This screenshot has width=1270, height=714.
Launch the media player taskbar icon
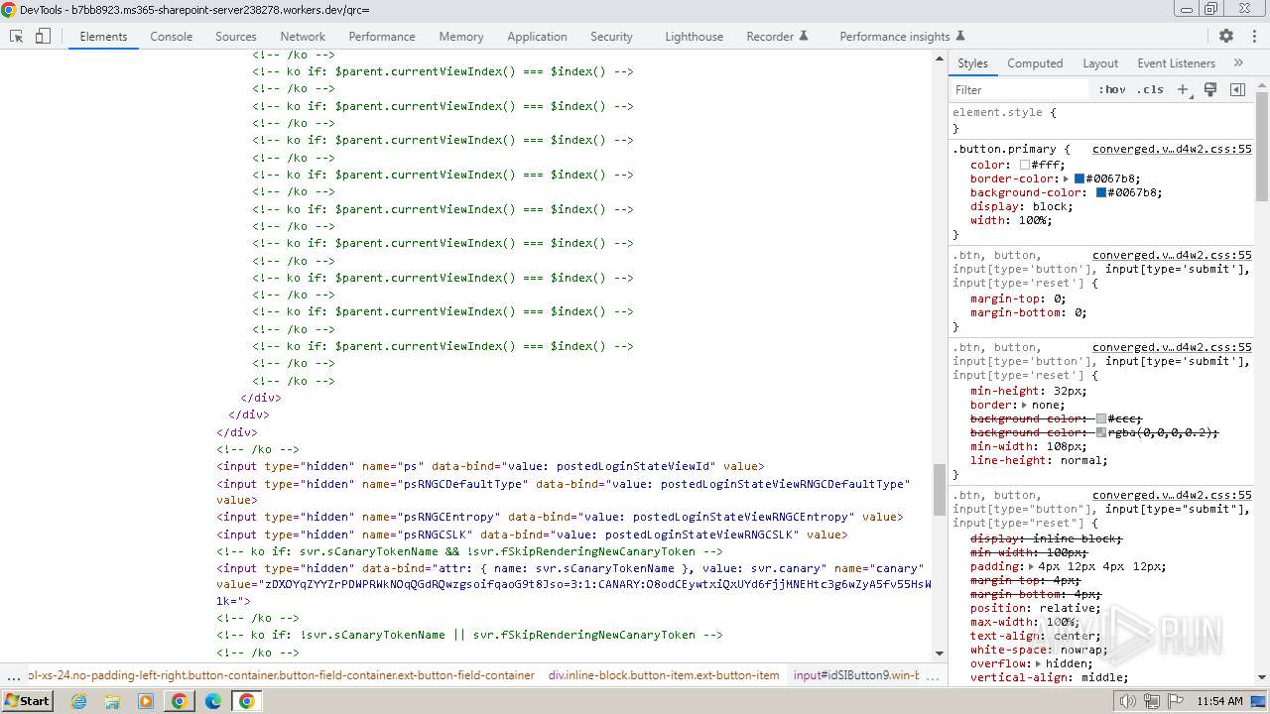(x=146, y=701)
